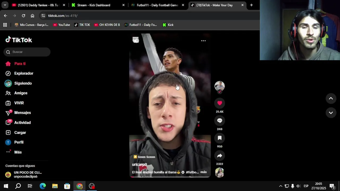Open the notification center icon

tap(332, 186)
